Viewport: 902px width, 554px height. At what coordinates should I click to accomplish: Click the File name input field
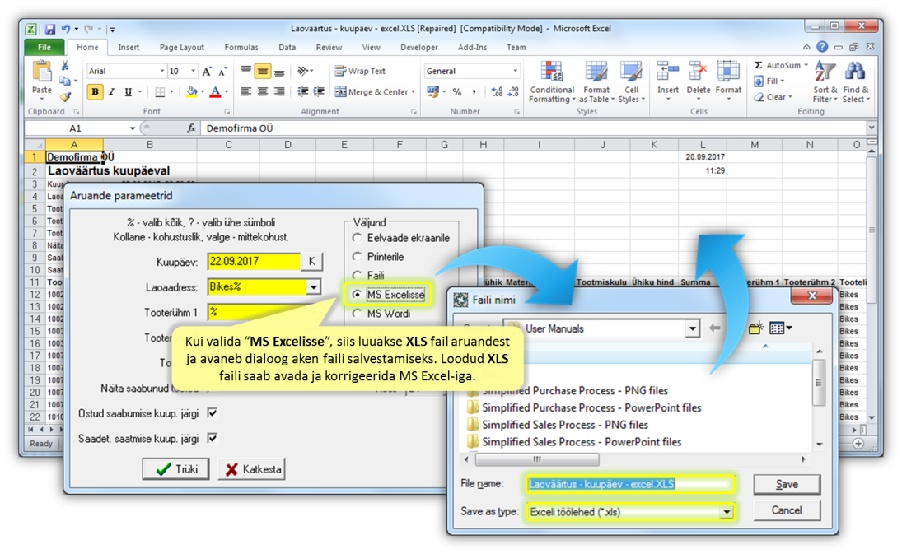click(x=629, y=485)
